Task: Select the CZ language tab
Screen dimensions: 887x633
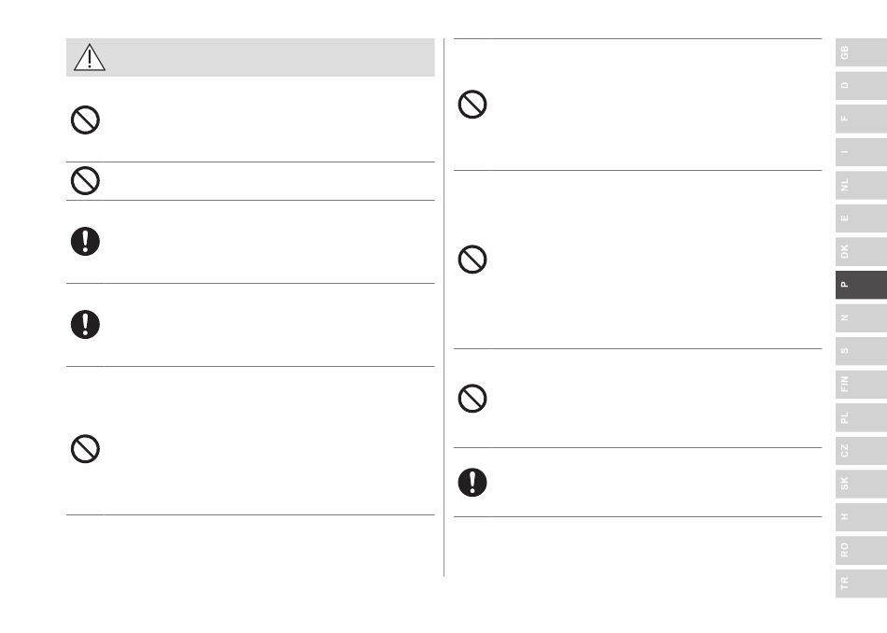Action: tap(861, 451)
